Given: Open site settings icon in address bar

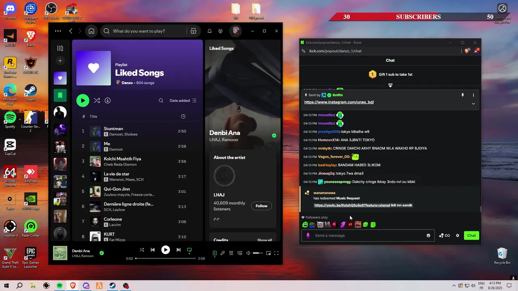Looking at the screenshot, I should 304,51.
